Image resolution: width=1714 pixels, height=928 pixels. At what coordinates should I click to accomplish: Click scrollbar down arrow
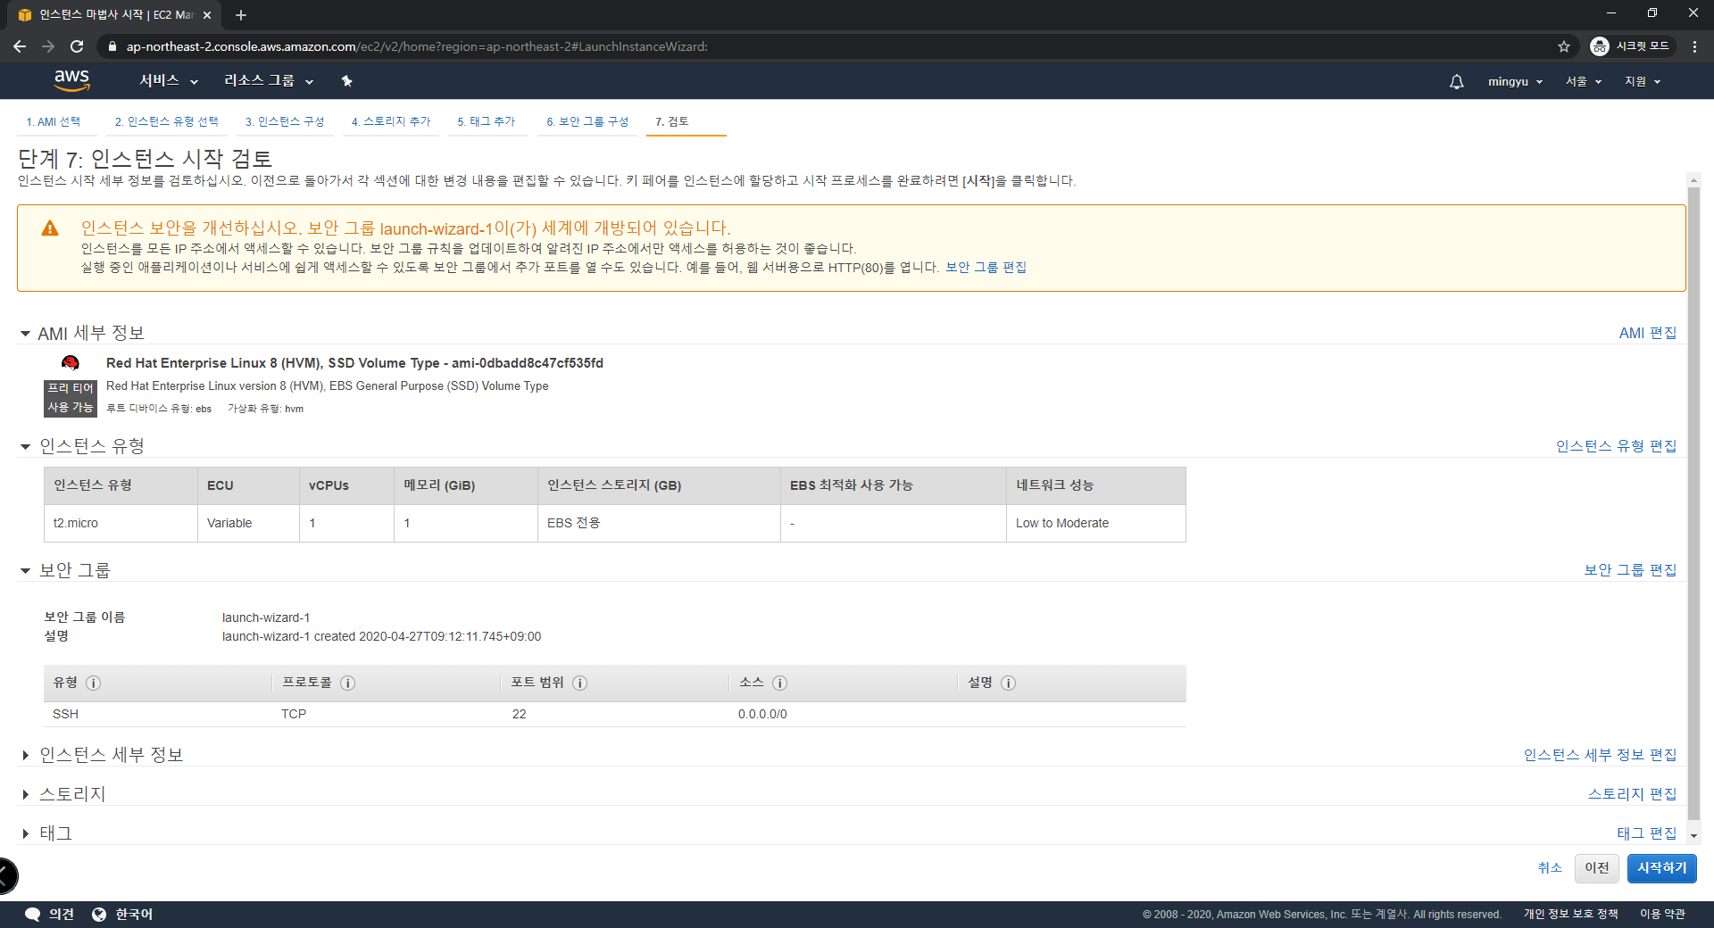[x=1693, y=836]
